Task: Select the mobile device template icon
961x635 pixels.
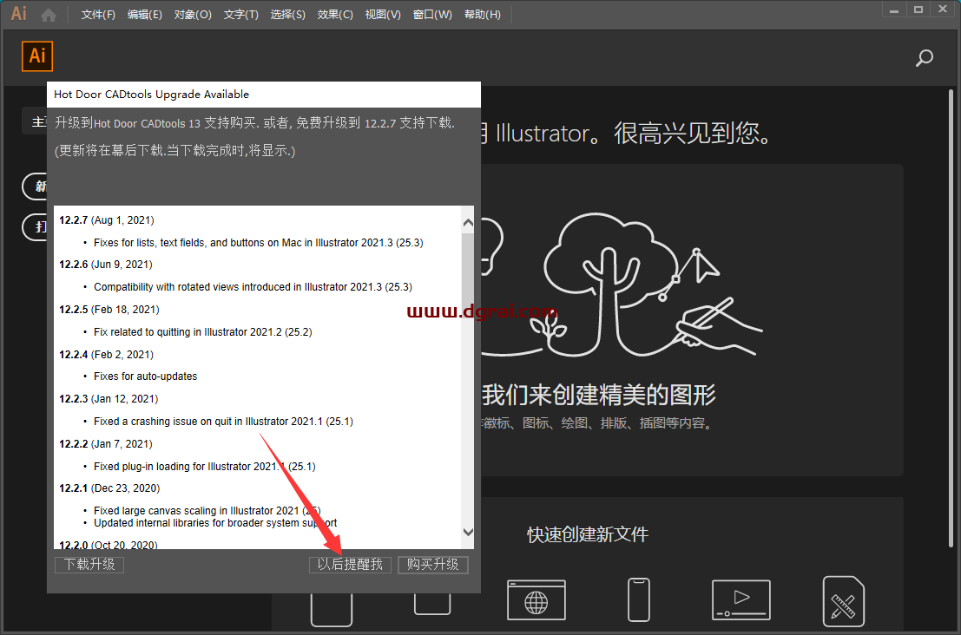Action: point(638,599)
